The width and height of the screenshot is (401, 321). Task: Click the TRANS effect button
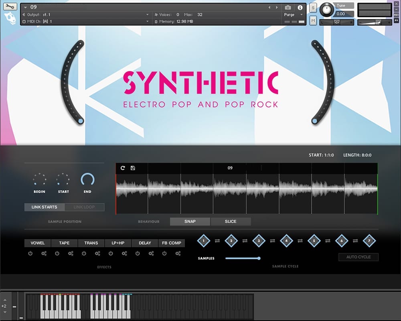point(91,243)
